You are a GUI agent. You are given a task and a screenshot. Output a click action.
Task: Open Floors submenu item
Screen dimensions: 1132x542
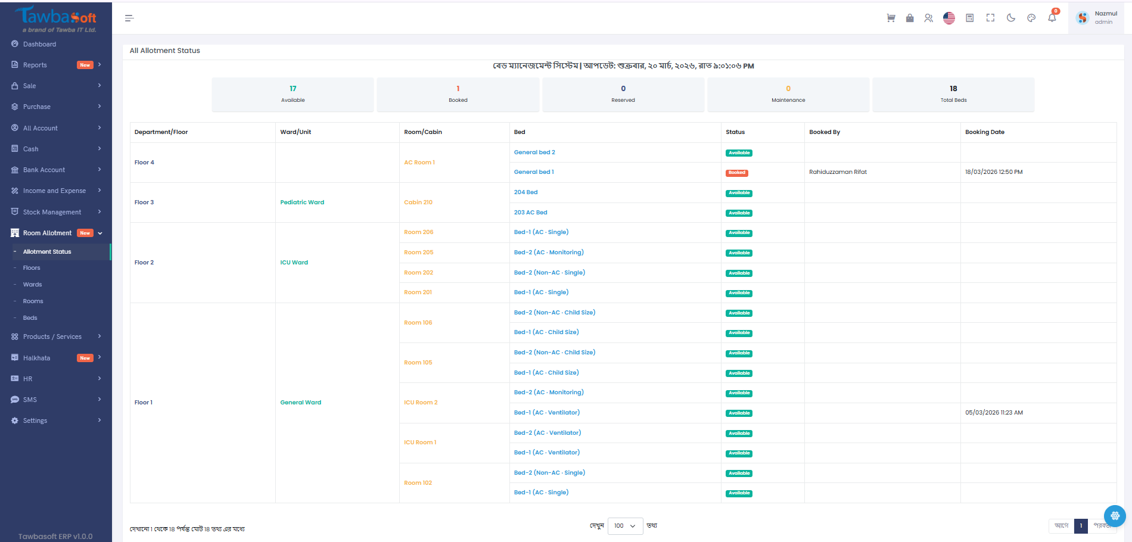tap(32, 268)
